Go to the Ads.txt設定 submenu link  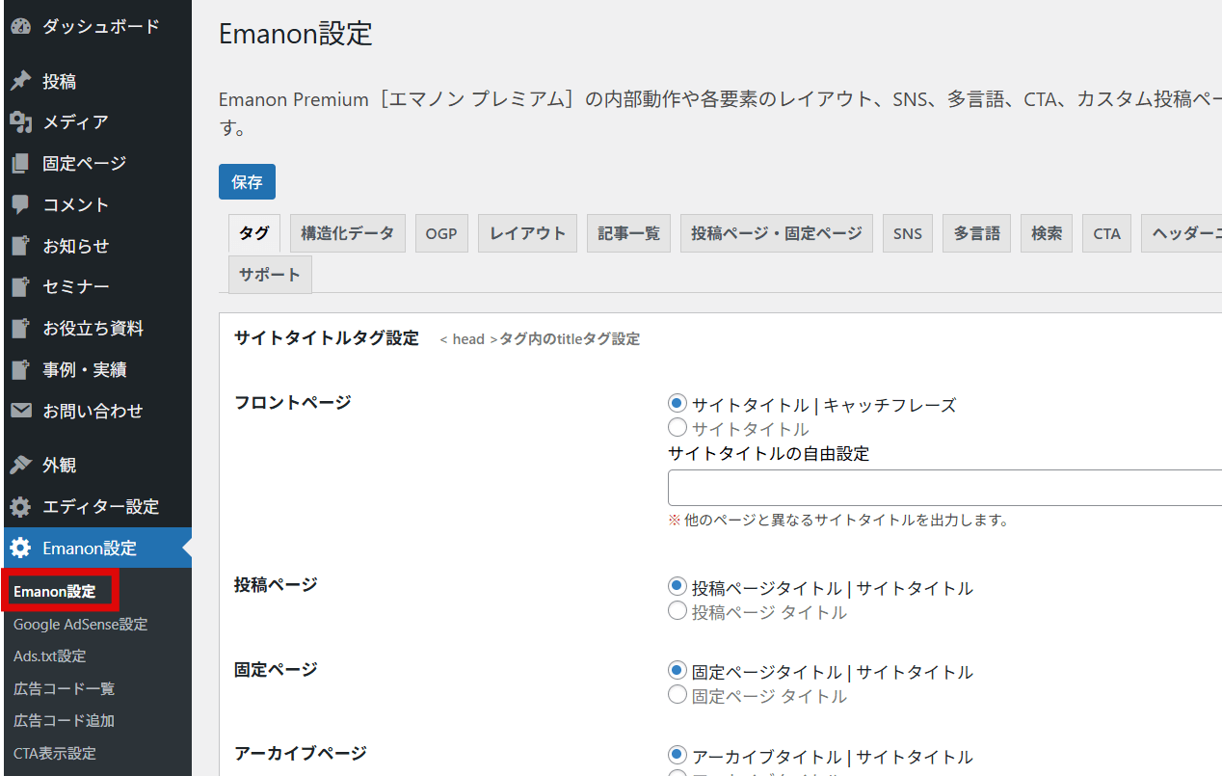[50, 656]
